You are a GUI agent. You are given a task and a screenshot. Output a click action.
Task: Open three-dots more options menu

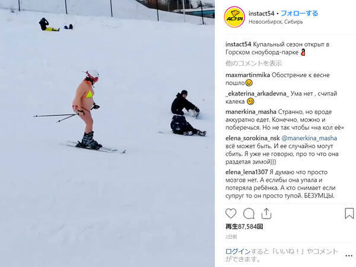349,256
